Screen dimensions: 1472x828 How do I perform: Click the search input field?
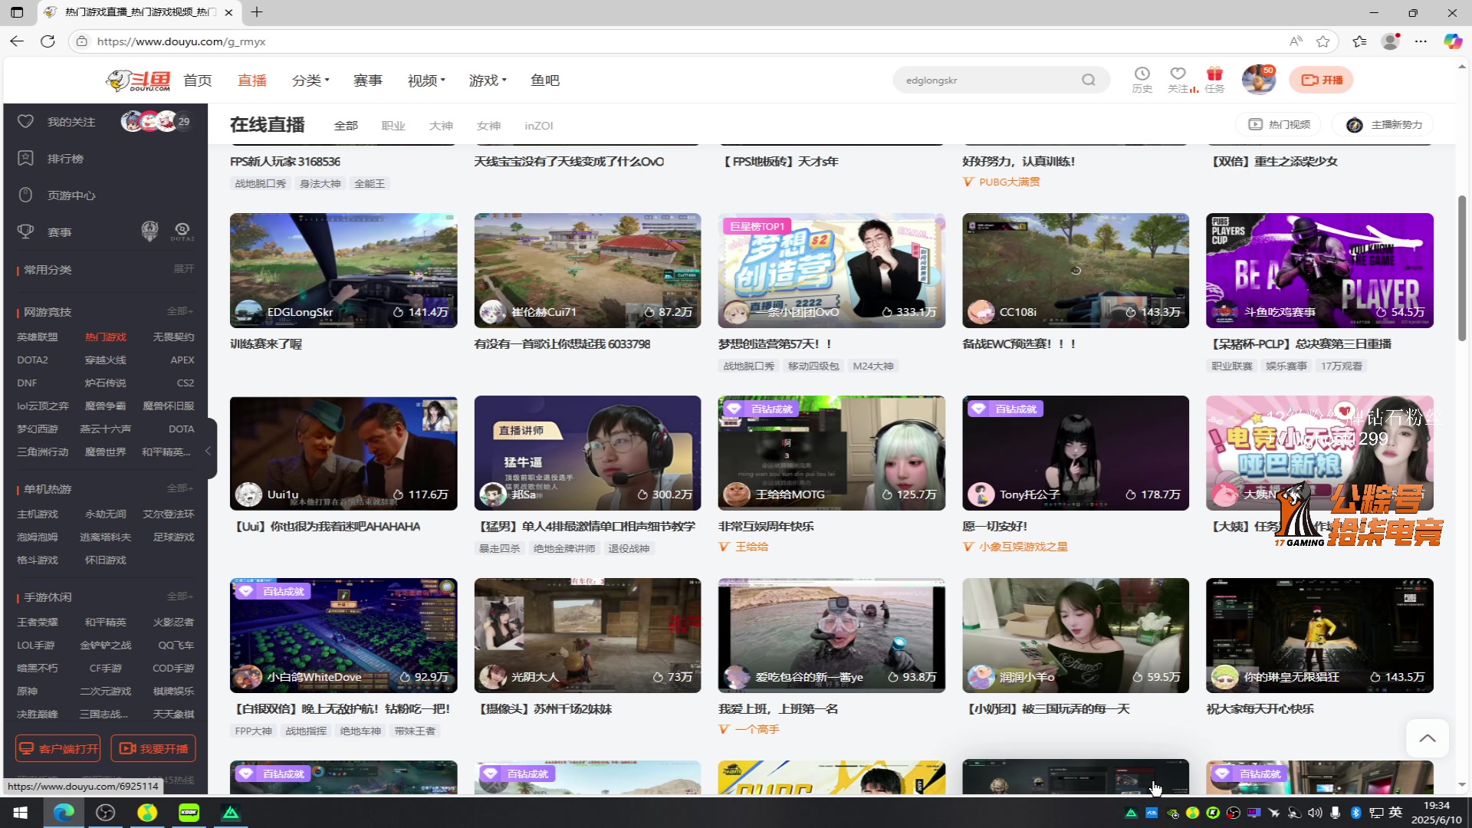coord(989,80)
